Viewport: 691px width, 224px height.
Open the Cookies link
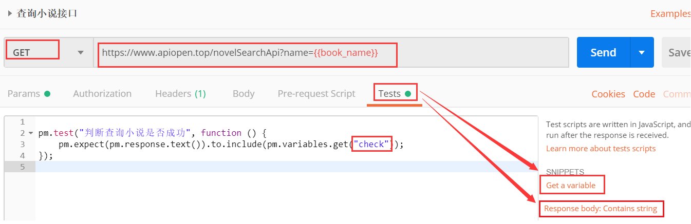click(608, 94)
